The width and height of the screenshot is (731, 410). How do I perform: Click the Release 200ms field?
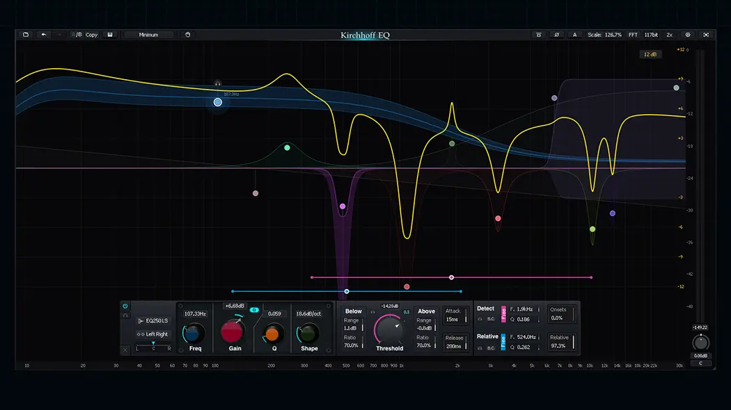455,342
